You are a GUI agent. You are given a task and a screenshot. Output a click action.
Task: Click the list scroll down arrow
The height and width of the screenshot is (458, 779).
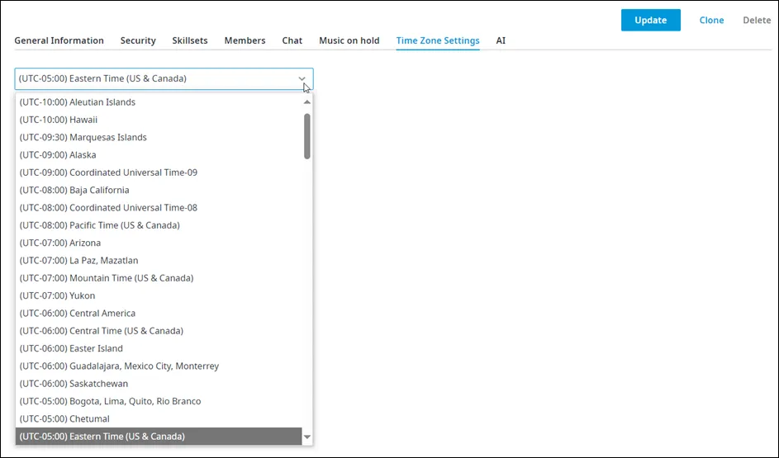click(x=307, y=437)
